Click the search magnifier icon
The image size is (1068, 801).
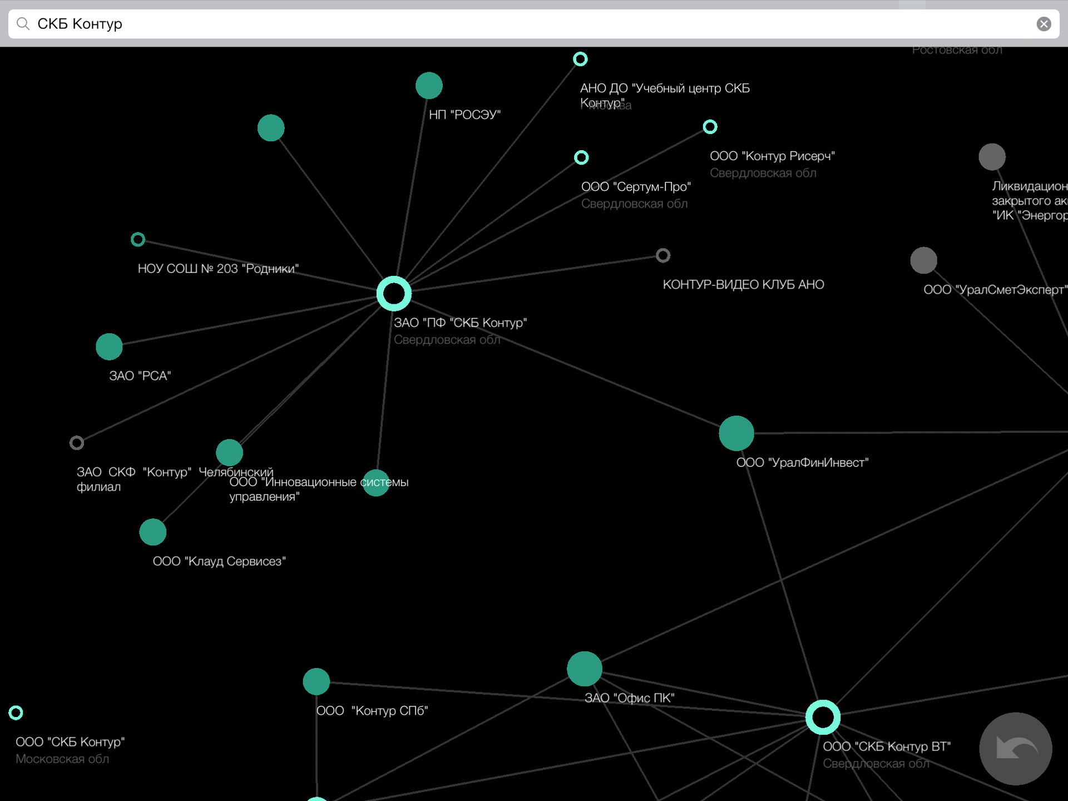[23, 24]
